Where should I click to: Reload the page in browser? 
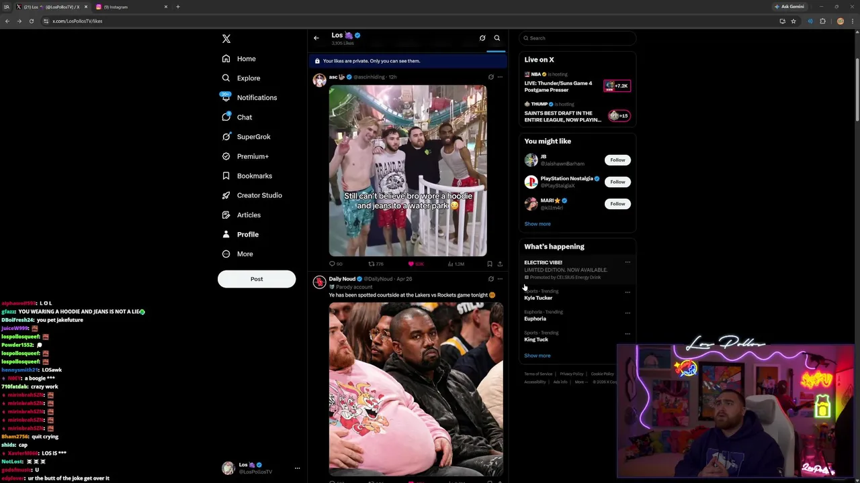coord(31,21)
